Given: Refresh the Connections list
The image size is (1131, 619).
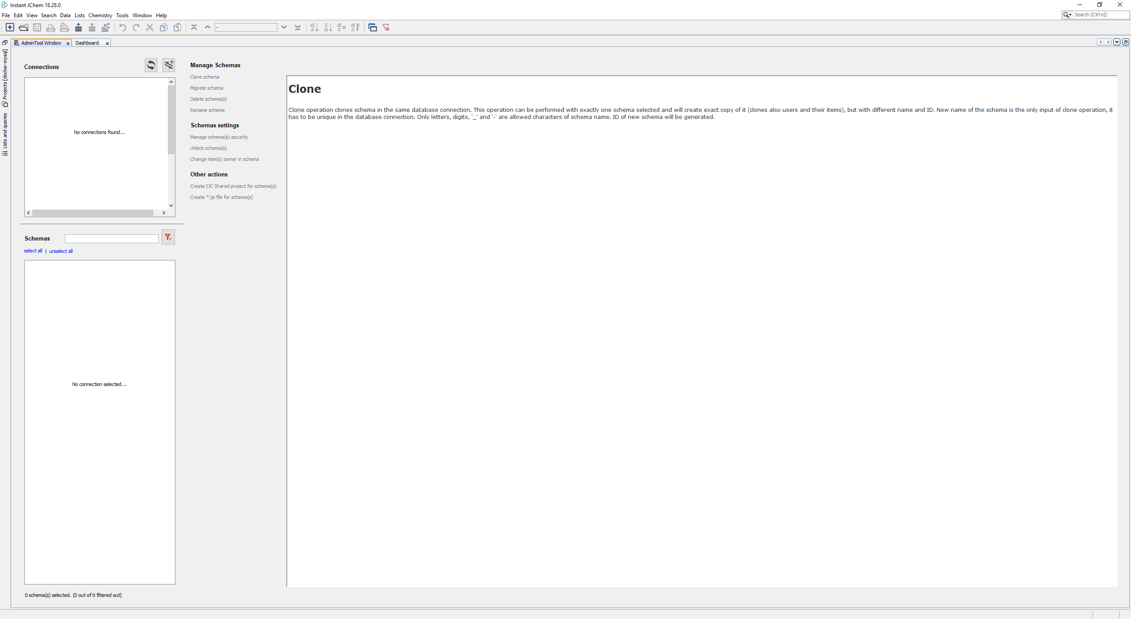Looking at the screenshot, I should (x=151, y=65).
